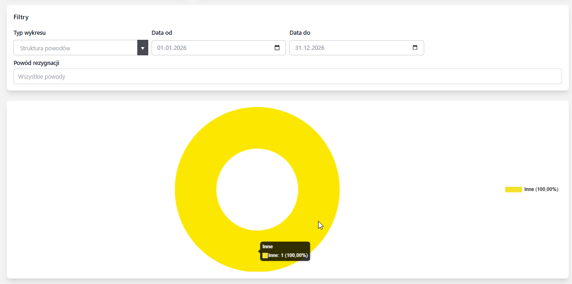Click the Powód rezygnacji label
The height and width of the screenshot is (284, 572).
[37, 63]
